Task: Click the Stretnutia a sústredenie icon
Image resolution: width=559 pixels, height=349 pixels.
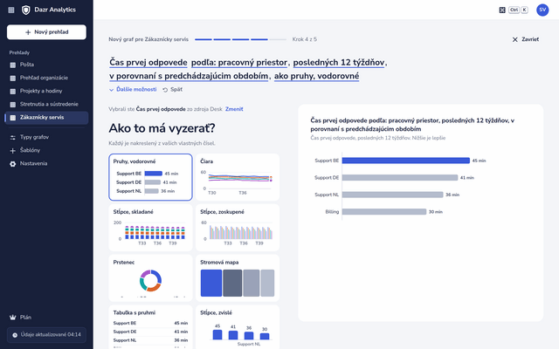Action: pyautogui.click(x=13, y=105)
